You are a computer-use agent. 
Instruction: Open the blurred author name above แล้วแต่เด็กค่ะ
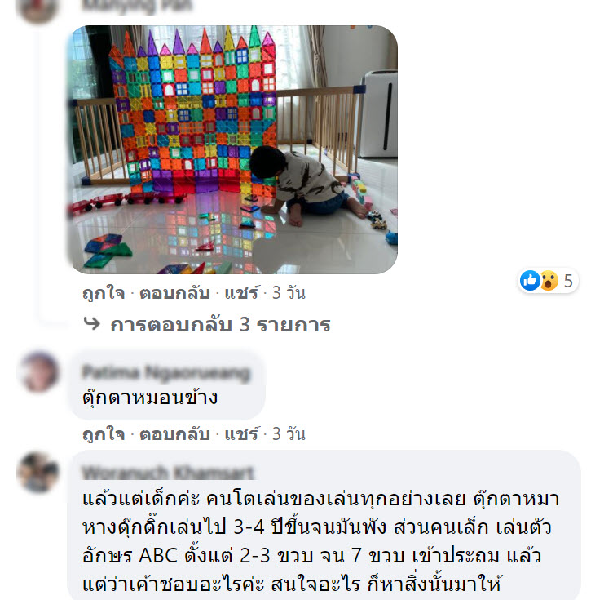(x=168, y=472)
